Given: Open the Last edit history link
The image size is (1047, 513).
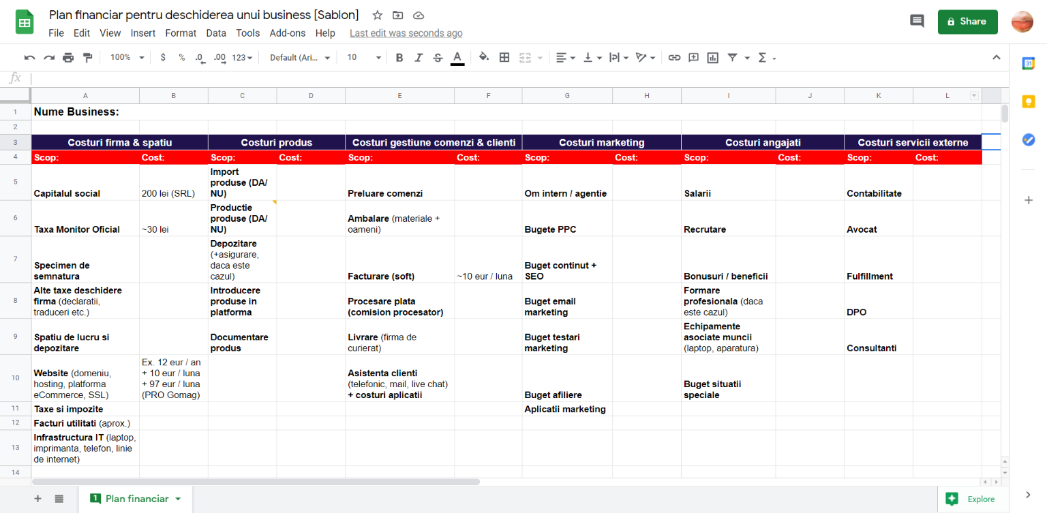Looking at the screenshot, I should [x=406, y=33].
